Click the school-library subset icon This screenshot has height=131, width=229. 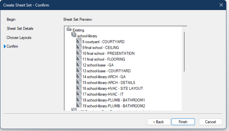click(x=74, y=35)
